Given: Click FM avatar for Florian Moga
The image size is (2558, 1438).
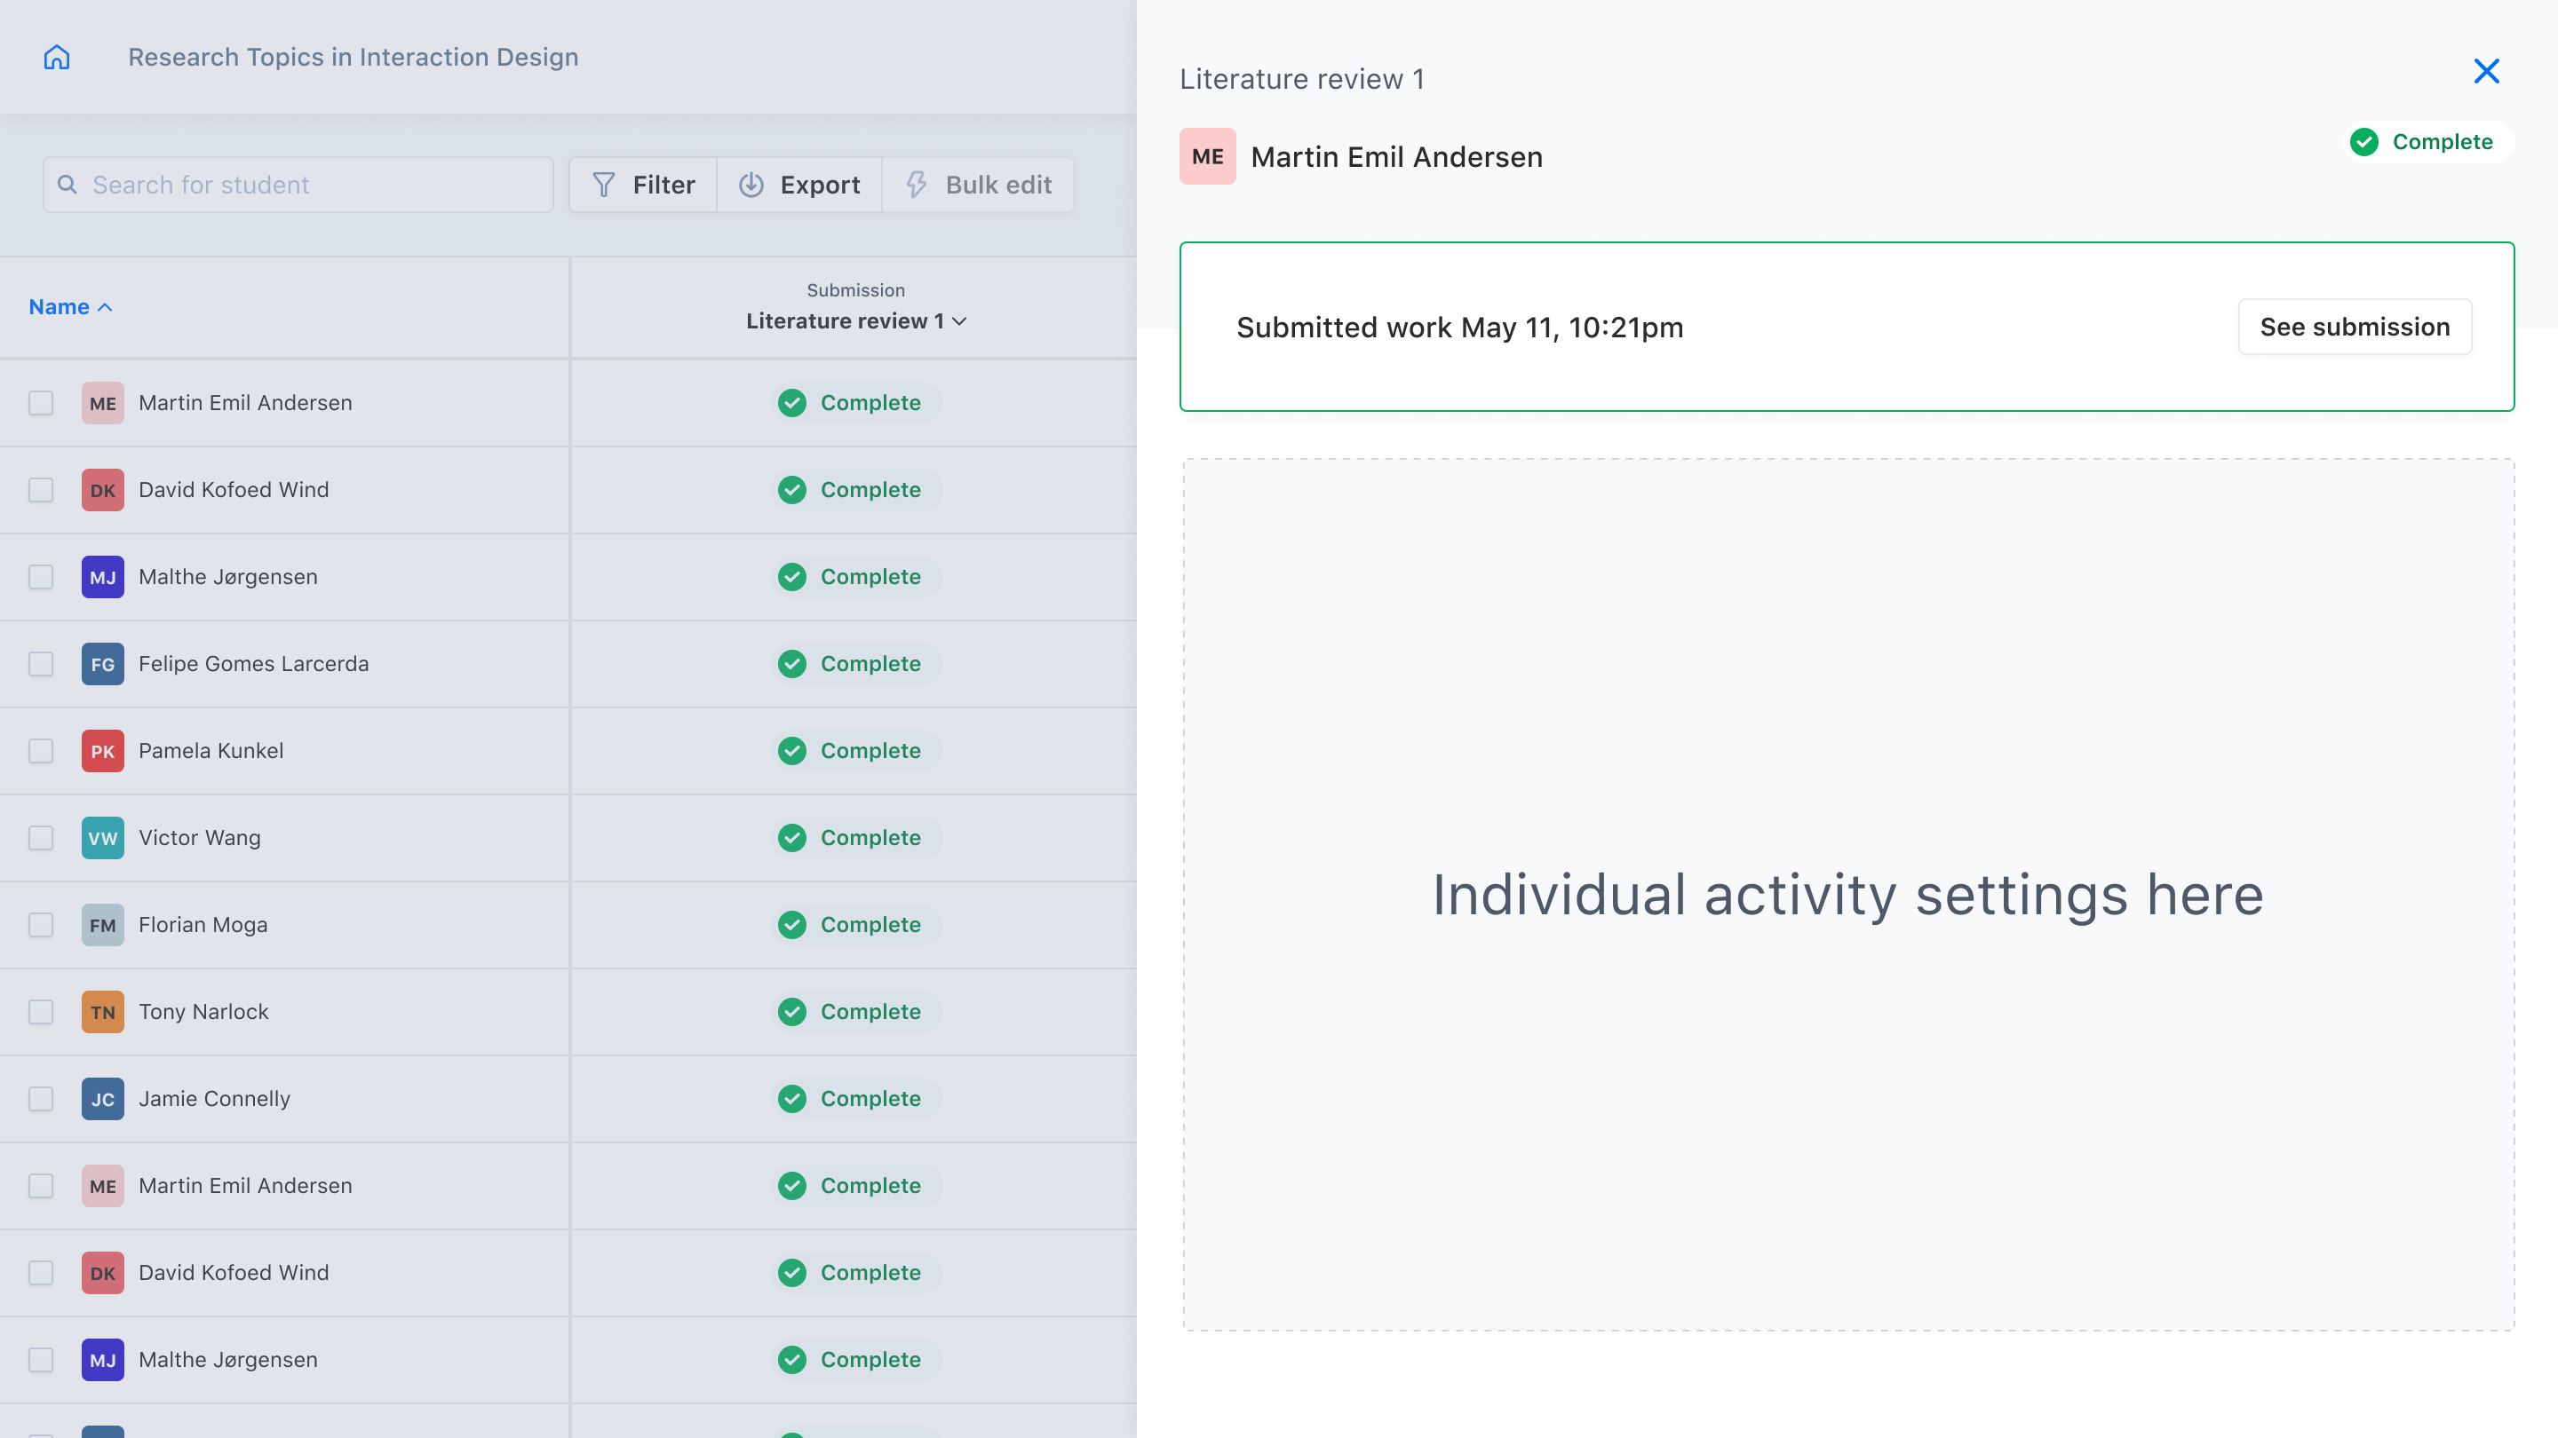Looking at the screenshot, I should 103,925.
